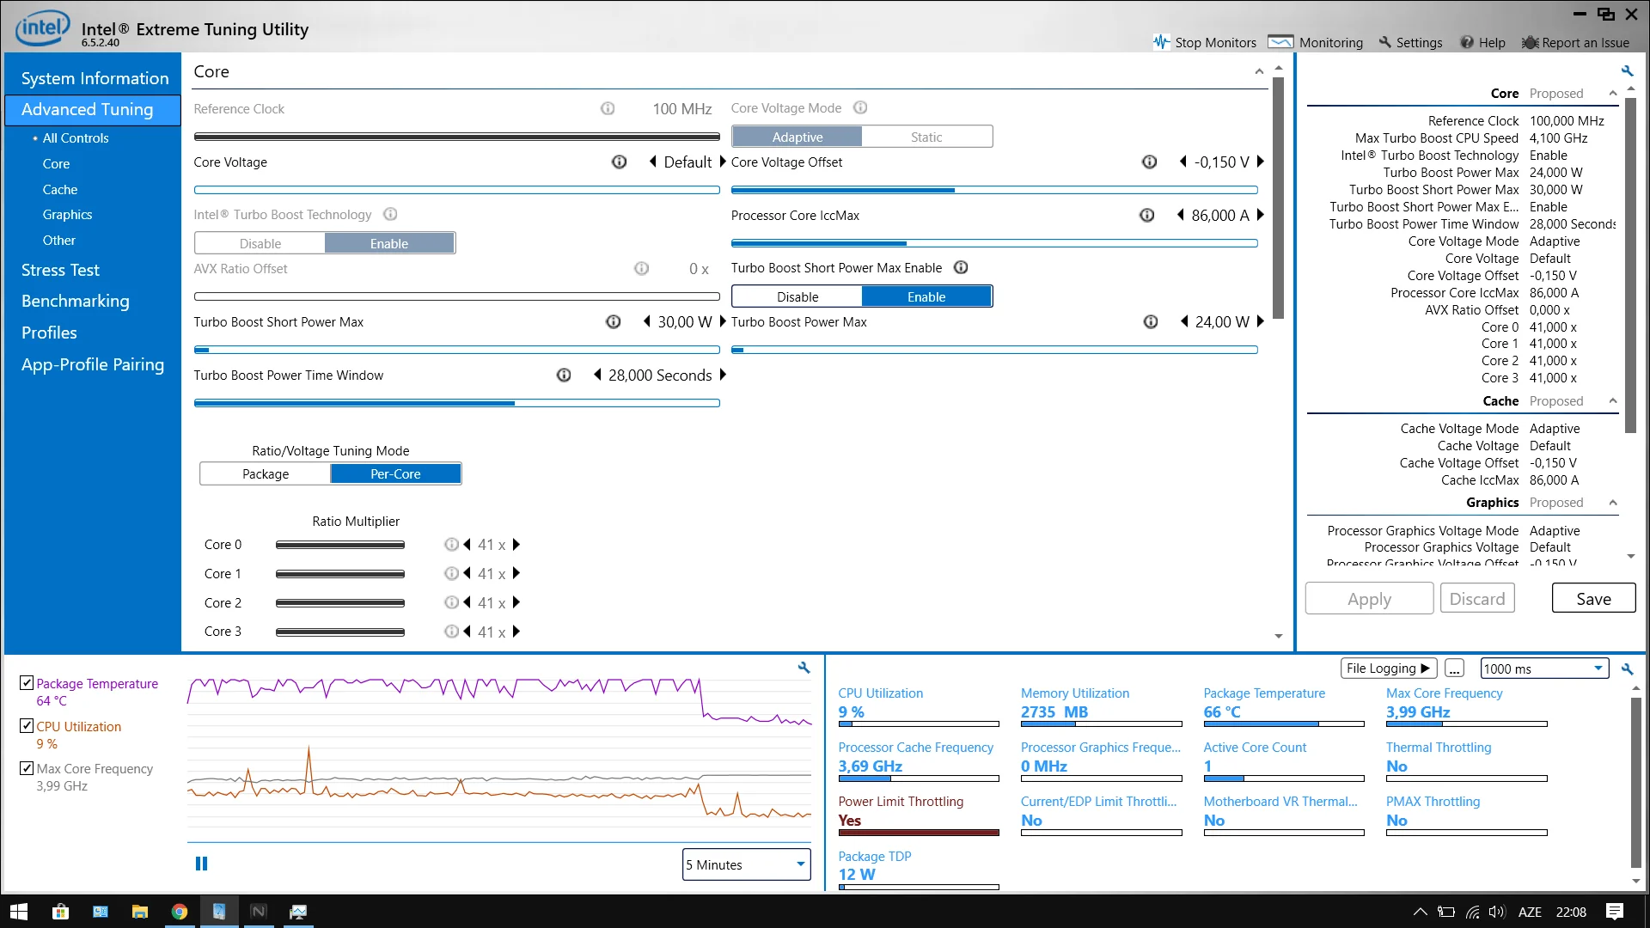
Task: Click the Save button
Action: pyautogui.click(x=1592, y=599)
